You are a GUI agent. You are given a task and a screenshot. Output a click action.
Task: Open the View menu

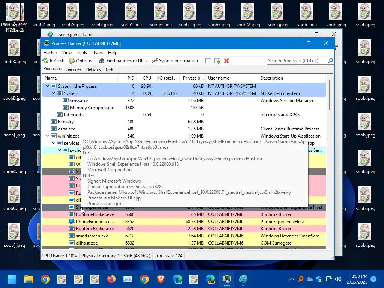coord(67,52)
